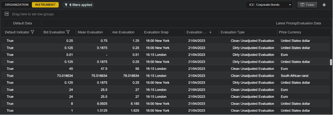Switch to the INSTRUMENT view
Viewport: 333px width, 115px height.
[45, 5]
